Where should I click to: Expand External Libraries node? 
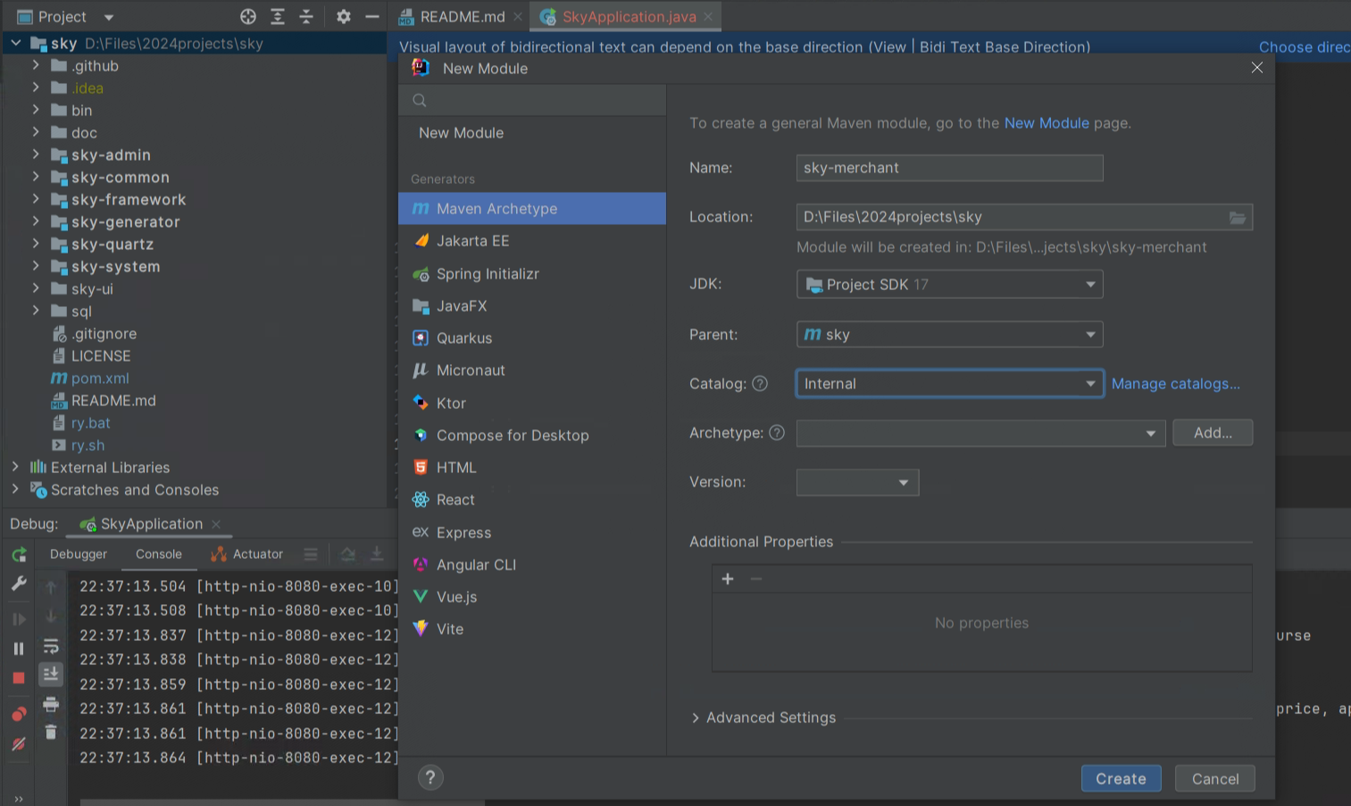point(14,467)
